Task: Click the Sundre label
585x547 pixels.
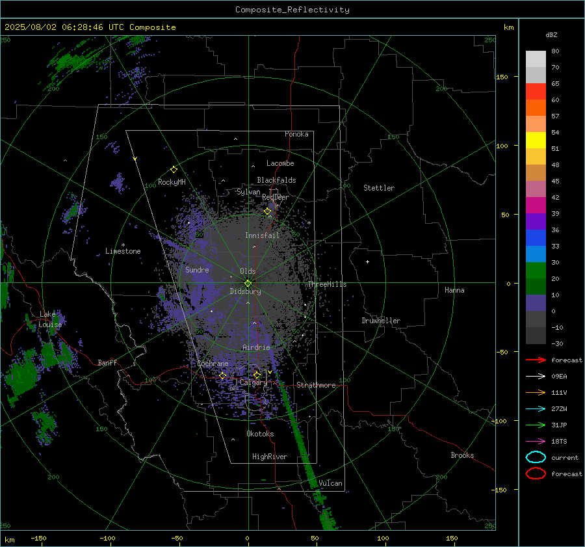Action: tap(197, 269)
